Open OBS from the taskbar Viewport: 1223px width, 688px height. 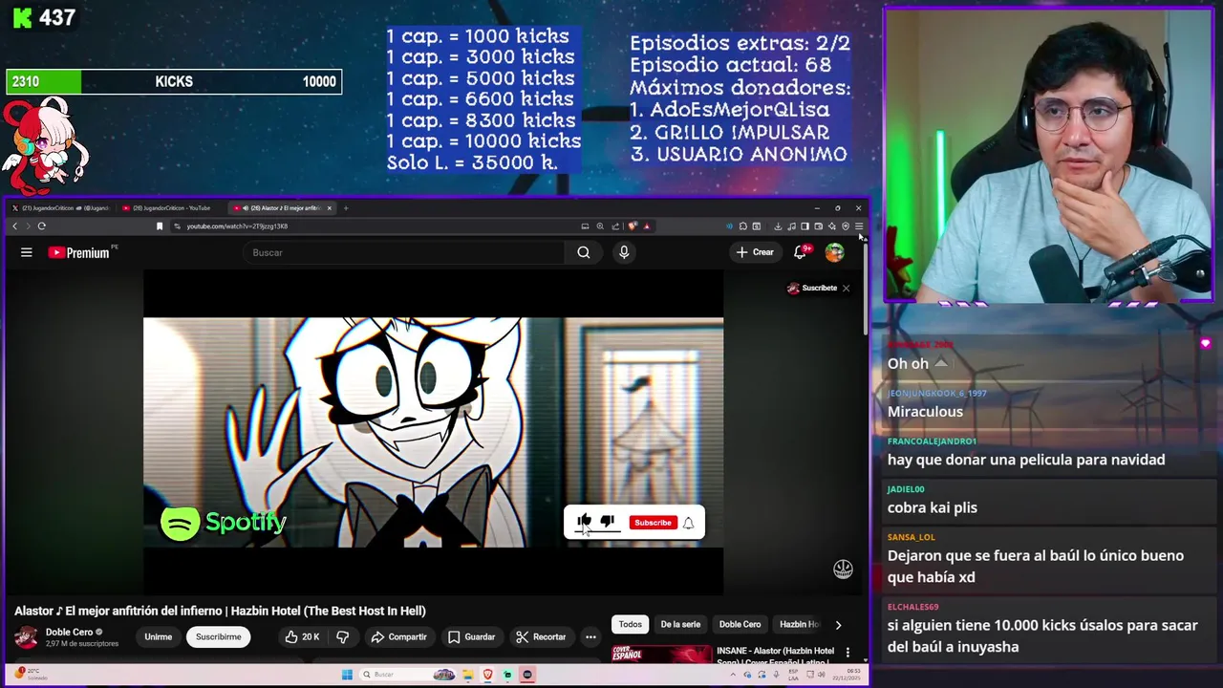(x=526, y=675)
